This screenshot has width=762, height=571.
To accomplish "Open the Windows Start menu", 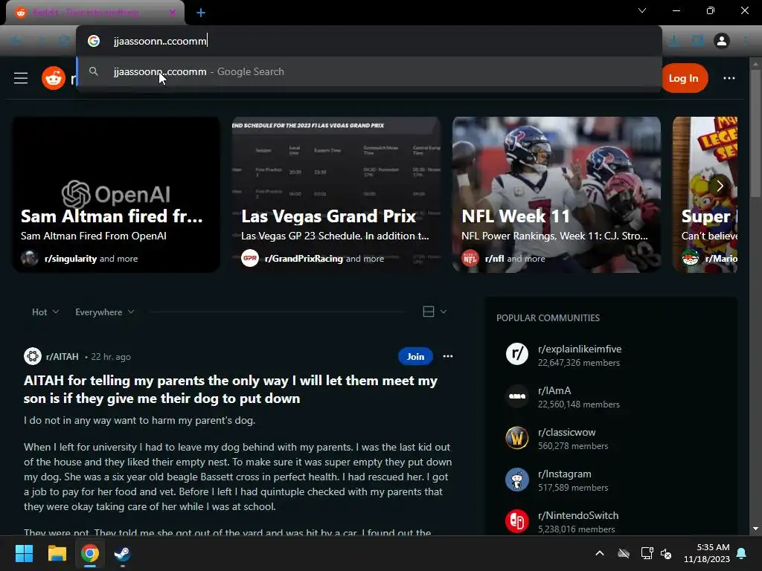I will tap(24, 553).
